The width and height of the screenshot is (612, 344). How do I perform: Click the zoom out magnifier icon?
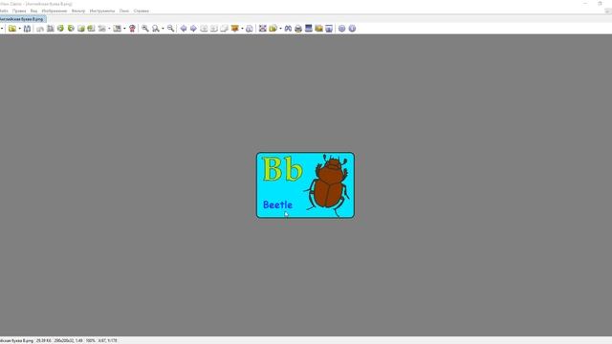click(170, 29)
